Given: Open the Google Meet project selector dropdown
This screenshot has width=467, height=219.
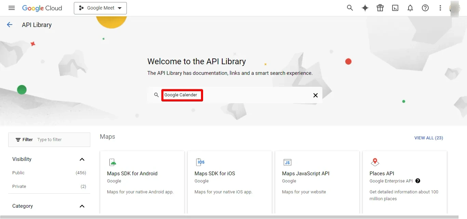Looking at the screenshot, I should tap(100, 8).
